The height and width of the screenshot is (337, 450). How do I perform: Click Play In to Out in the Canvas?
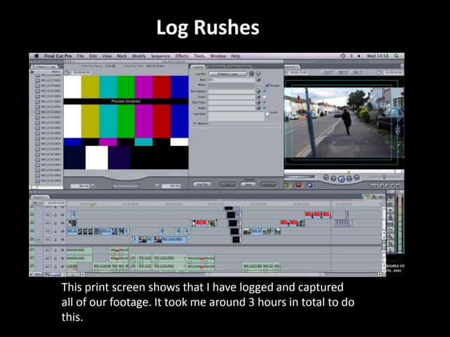click(x=333, y=178)
